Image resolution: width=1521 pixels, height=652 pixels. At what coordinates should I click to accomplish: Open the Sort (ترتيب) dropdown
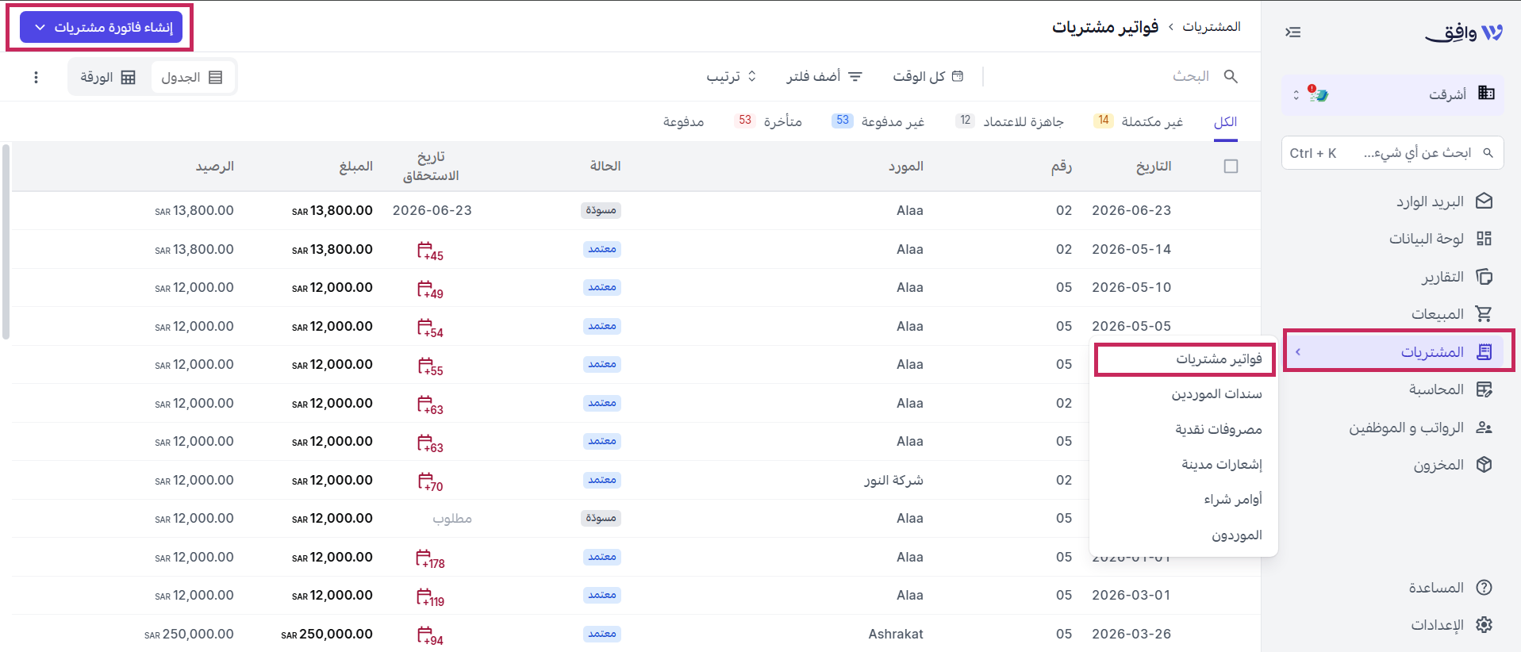pyautogui.click(x=732, y=76)
